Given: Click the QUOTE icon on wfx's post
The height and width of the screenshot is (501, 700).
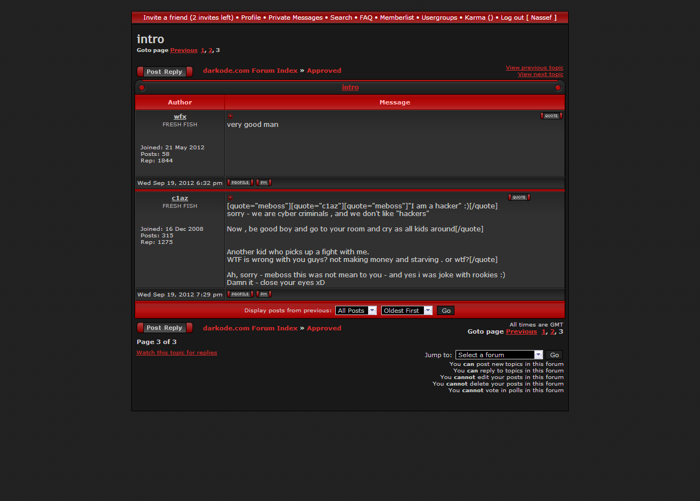Looking at the screenshot, I should click(x=551, y=116).
